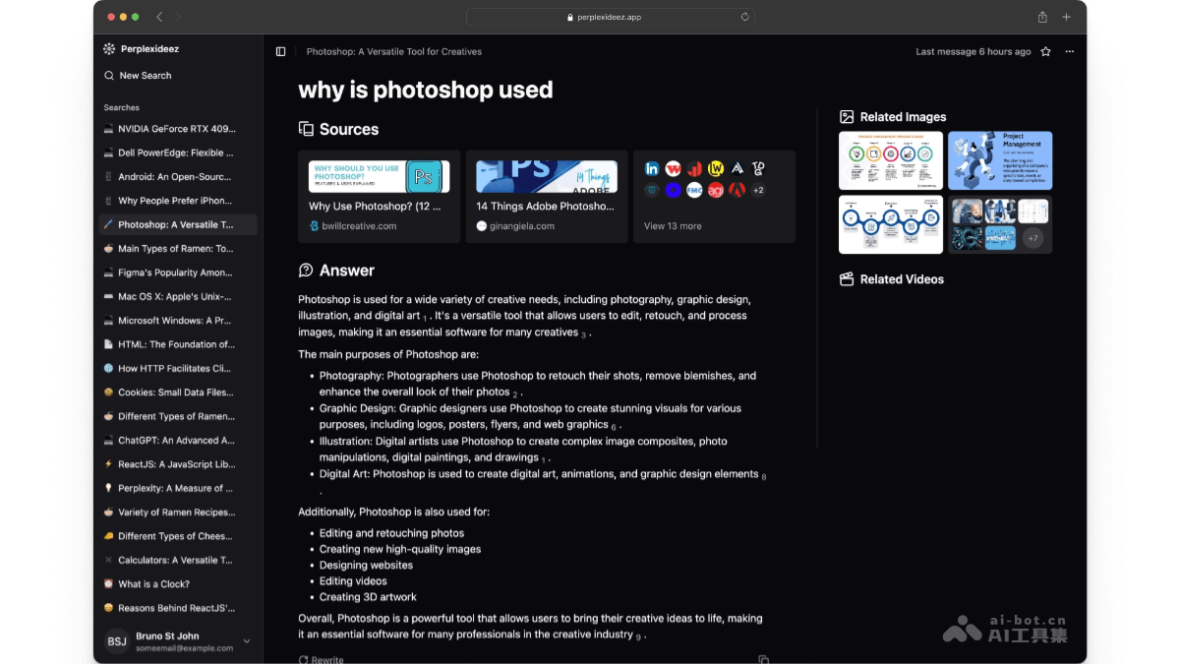1180x664 pixels.
Task: Copy the answer using copy icon
Action: [x=763, y=659]
